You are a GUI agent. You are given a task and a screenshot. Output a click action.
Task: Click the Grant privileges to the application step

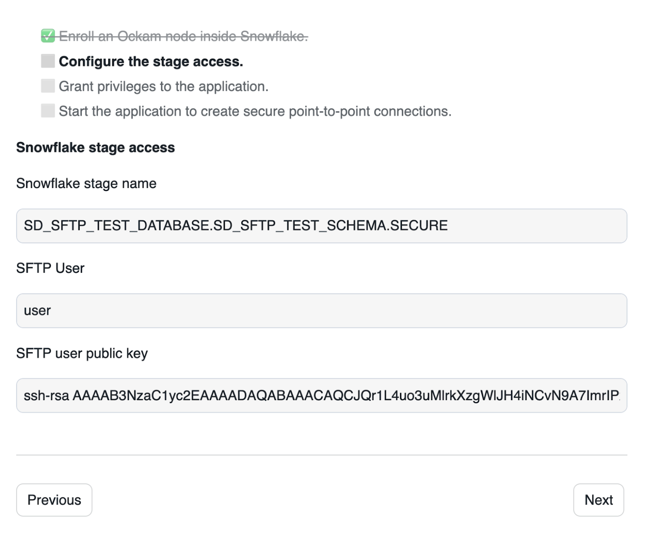pos(164,86)
